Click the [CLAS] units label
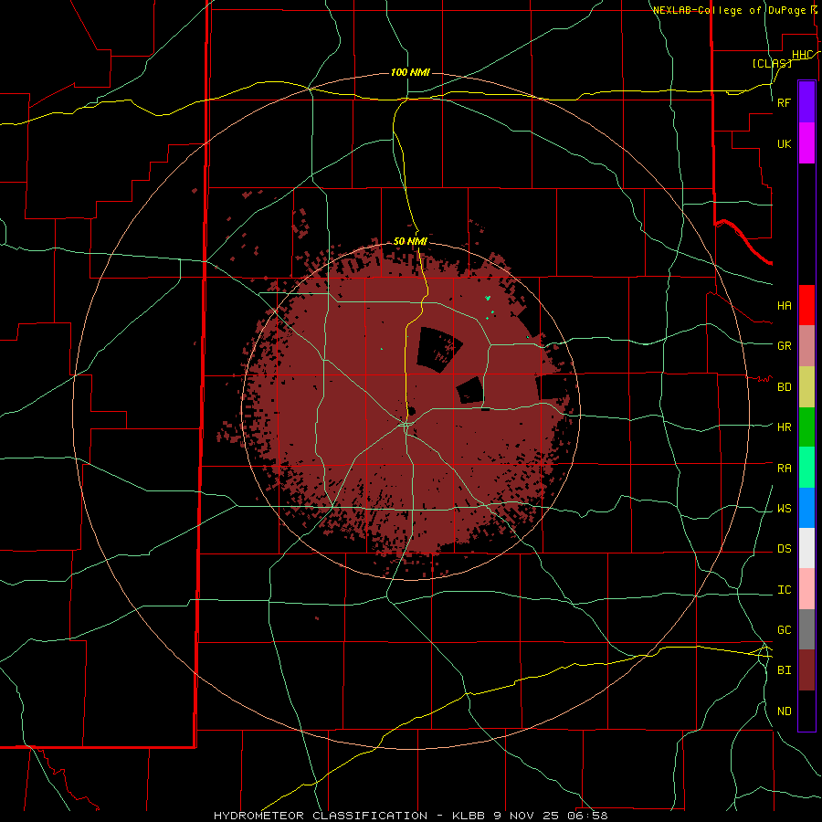 [772, 63]
